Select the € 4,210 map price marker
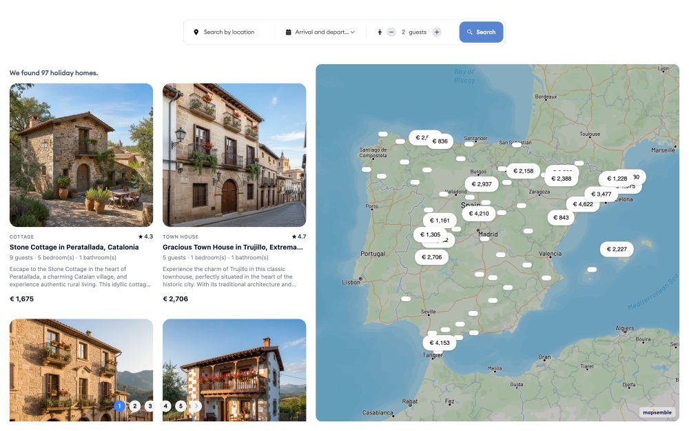689x431 pixels. pos(479,213)
